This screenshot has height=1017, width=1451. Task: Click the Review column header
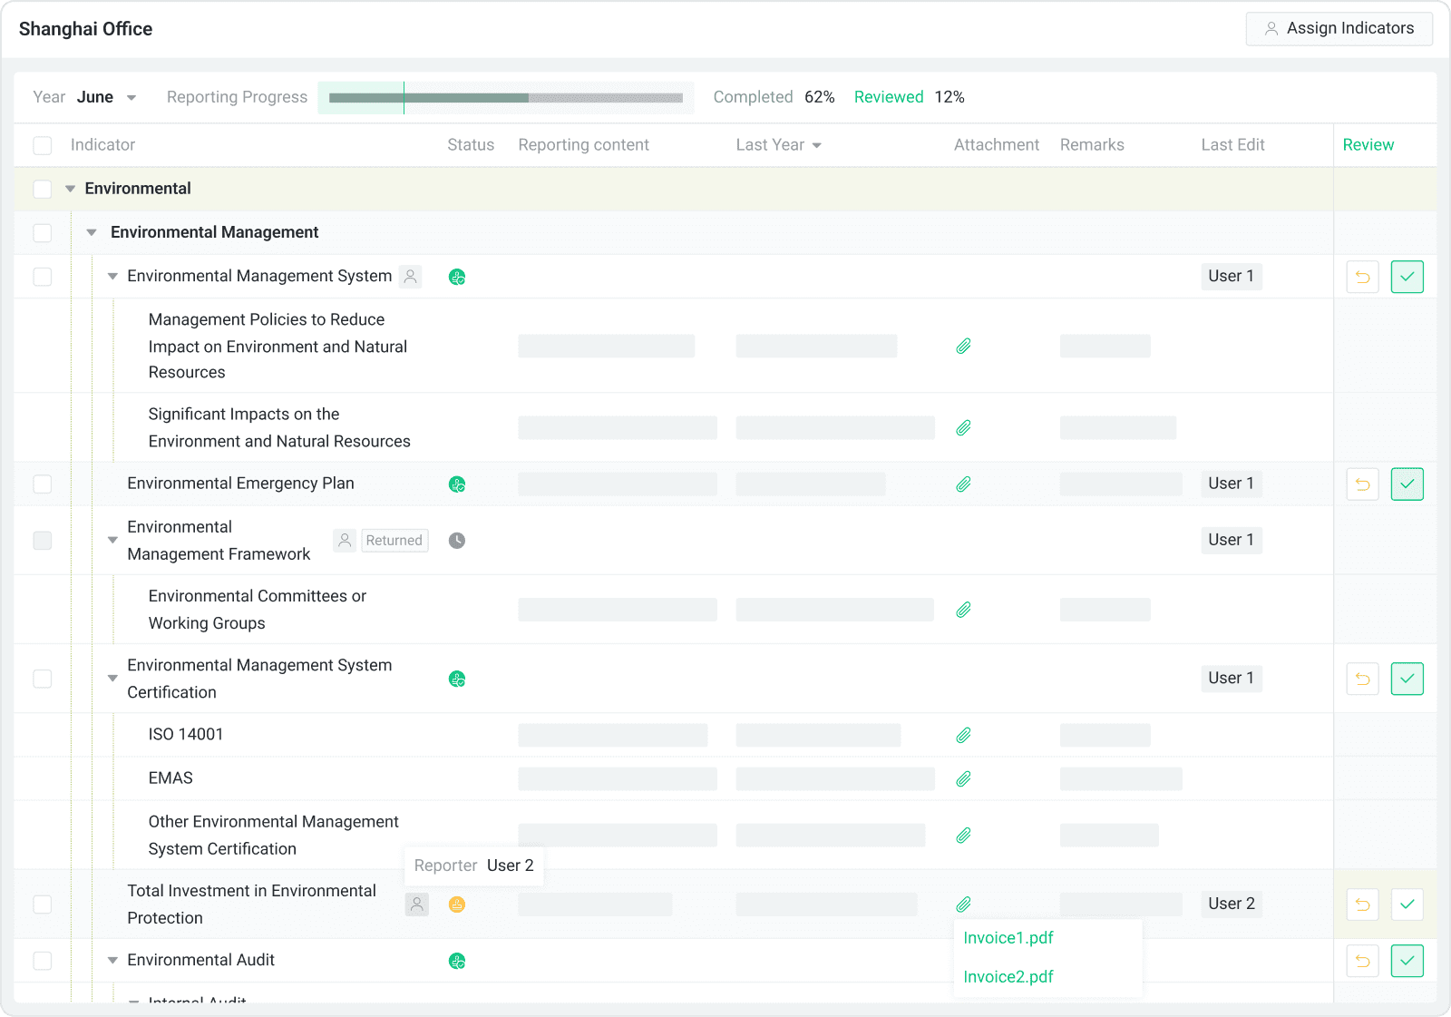point(1368,145)
